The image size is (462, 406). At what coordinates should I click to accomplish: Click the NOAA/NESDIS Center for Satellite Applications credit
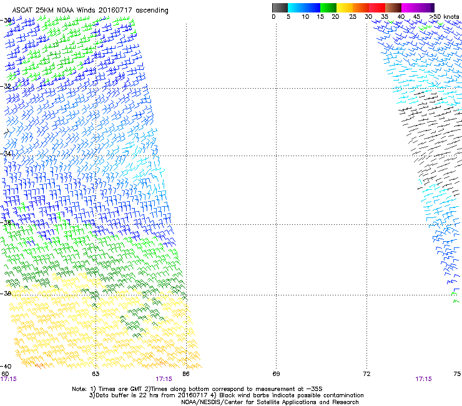(270, 402)
